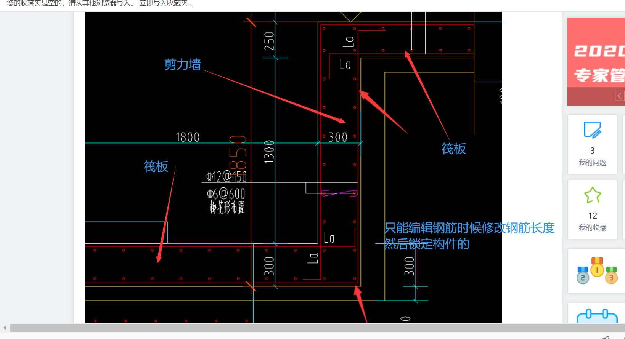Click the horizontal scrollbar track
The image size is (625, 339).
click(x=317, y=328)
